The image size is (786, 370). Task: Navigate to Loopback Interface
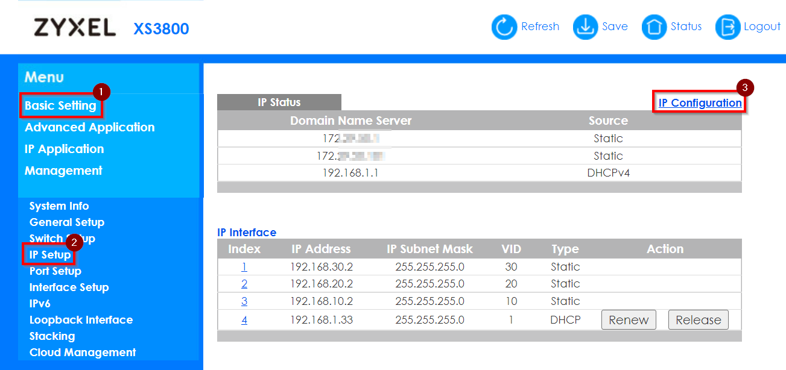(x=81, y=320)
